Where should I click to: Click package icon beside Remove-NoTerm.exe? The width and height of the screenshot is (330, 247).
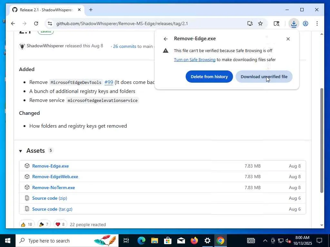(27, 188)
